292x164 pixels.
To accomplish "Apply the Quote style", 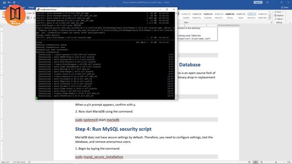I will (241, 15).
